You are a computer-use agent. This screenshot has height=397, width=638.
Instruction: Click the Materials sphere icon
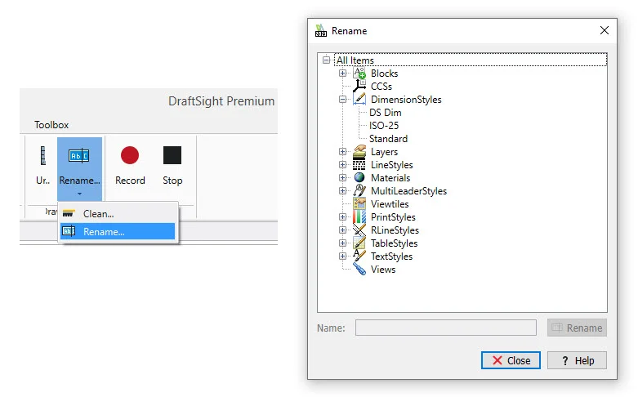tap(359, 178)
